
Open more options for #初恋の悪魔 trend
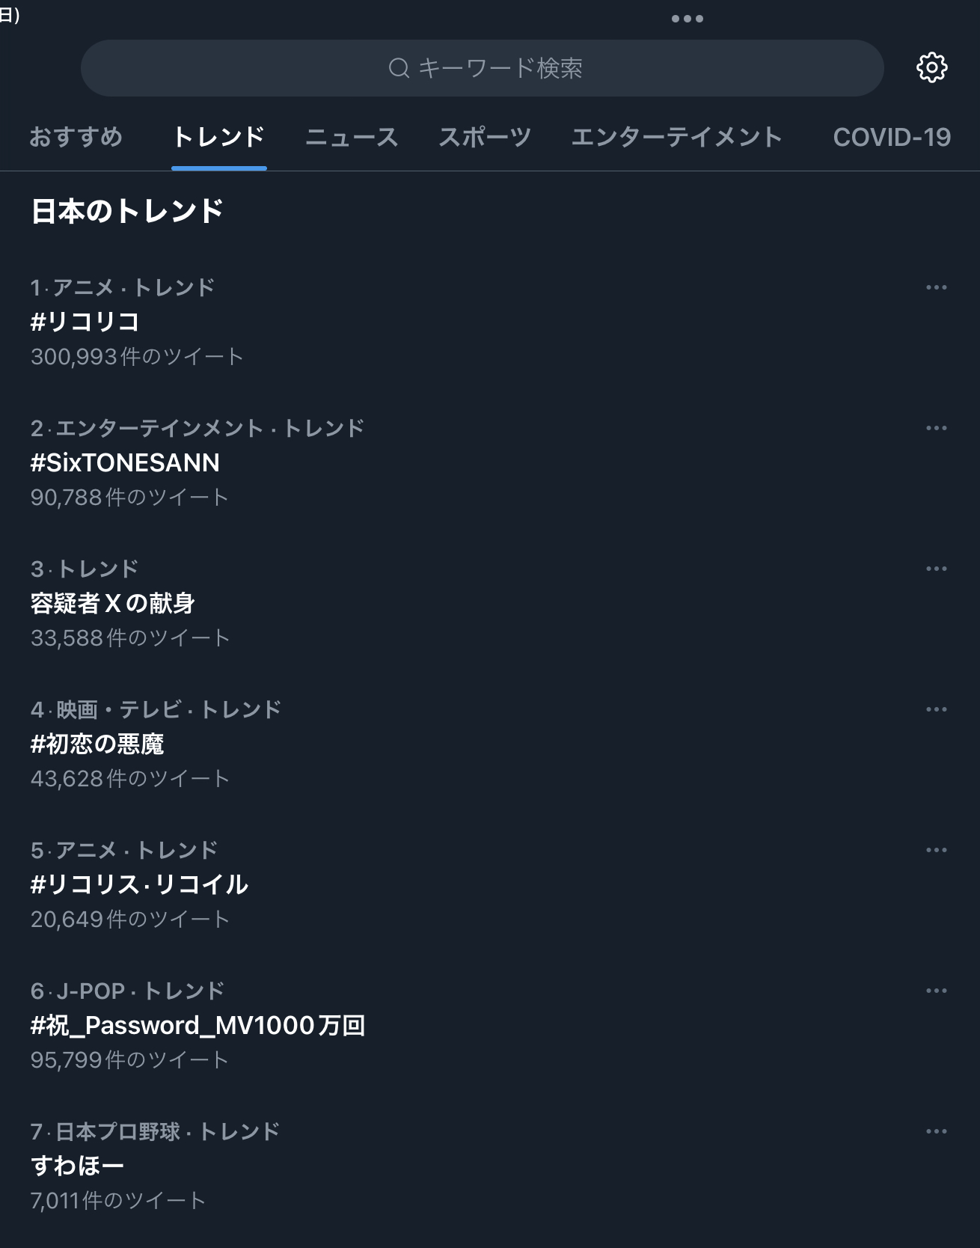937,709
